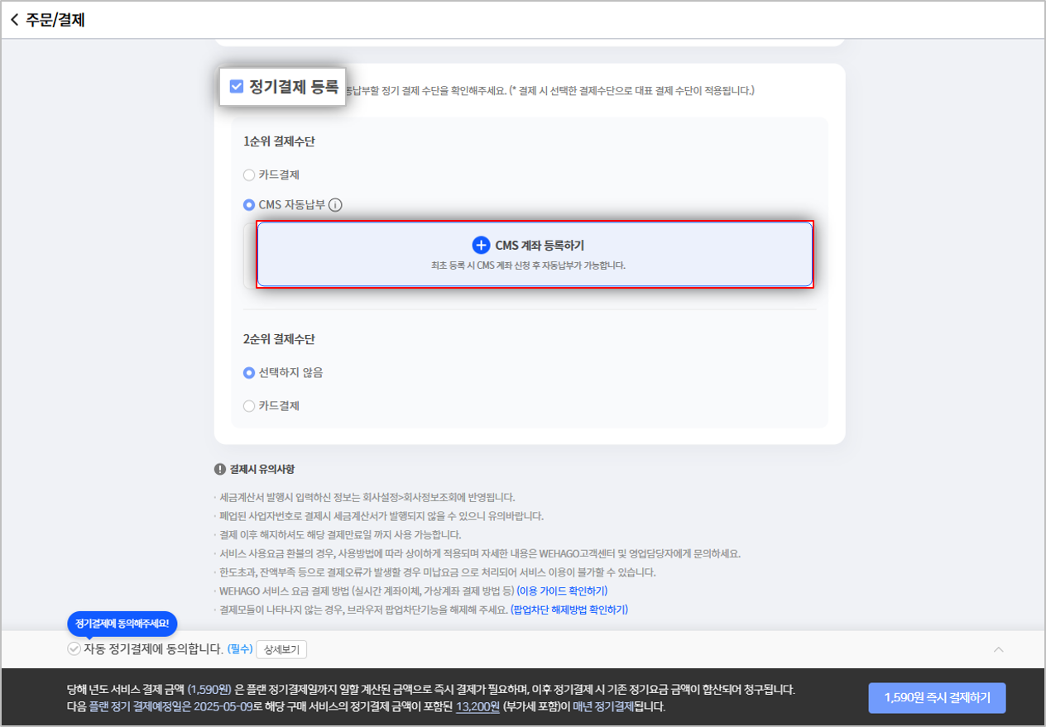Screen dimensions: 1046x727
Task: Click the (필수) label by agreement text
Action: click(x=239, y=649)
